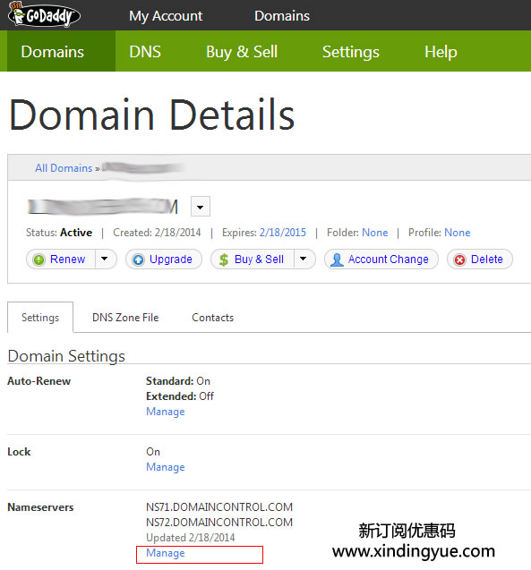Click the Account Change person icon
This screenshot has height=570, width=531.
pyautogui.click(x=337, y=259)
